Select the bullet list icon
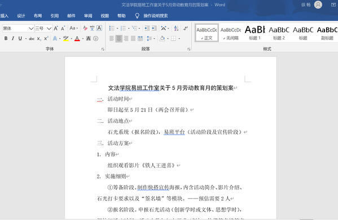The width and height of the screenshot is (338, 220). click(x=112, y=28)
